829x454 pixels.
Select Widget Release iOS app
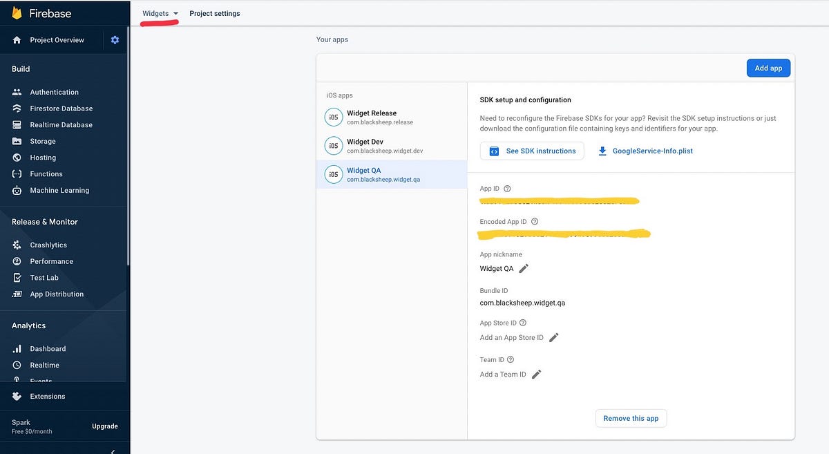[x=371, y=117]
